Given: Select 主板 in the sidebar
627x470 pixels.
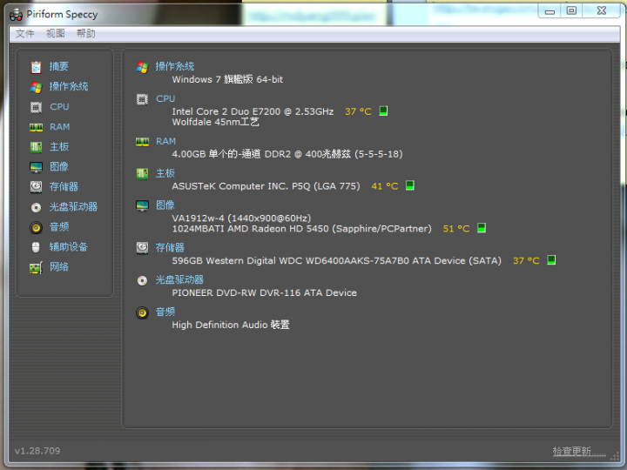Looking at the screenshot, I should 59,147.
